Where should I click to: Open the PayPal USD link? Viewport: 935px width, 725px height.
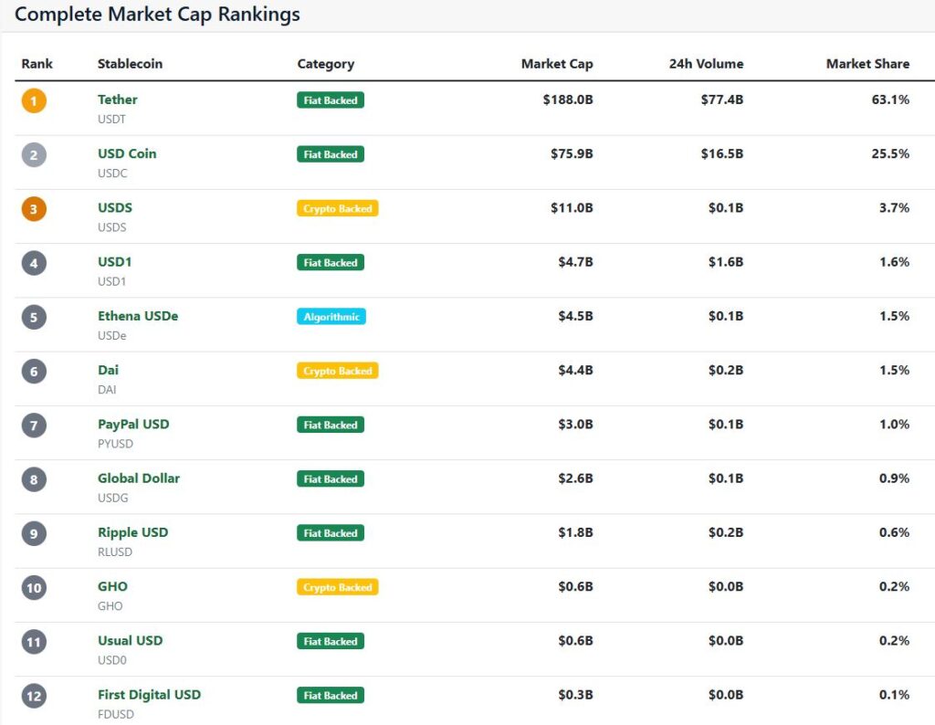[133, 425]
